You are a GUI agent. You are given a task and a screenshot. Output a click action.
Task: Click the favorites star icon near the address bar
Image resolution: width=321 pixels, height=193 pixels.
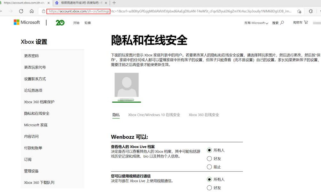pyautogui.click(x=299, y=11)
